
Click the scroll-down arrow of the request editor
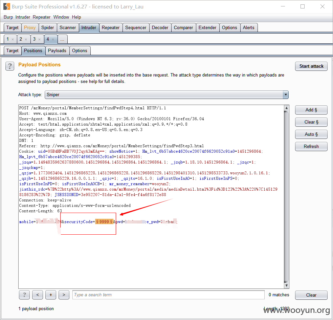287,285
